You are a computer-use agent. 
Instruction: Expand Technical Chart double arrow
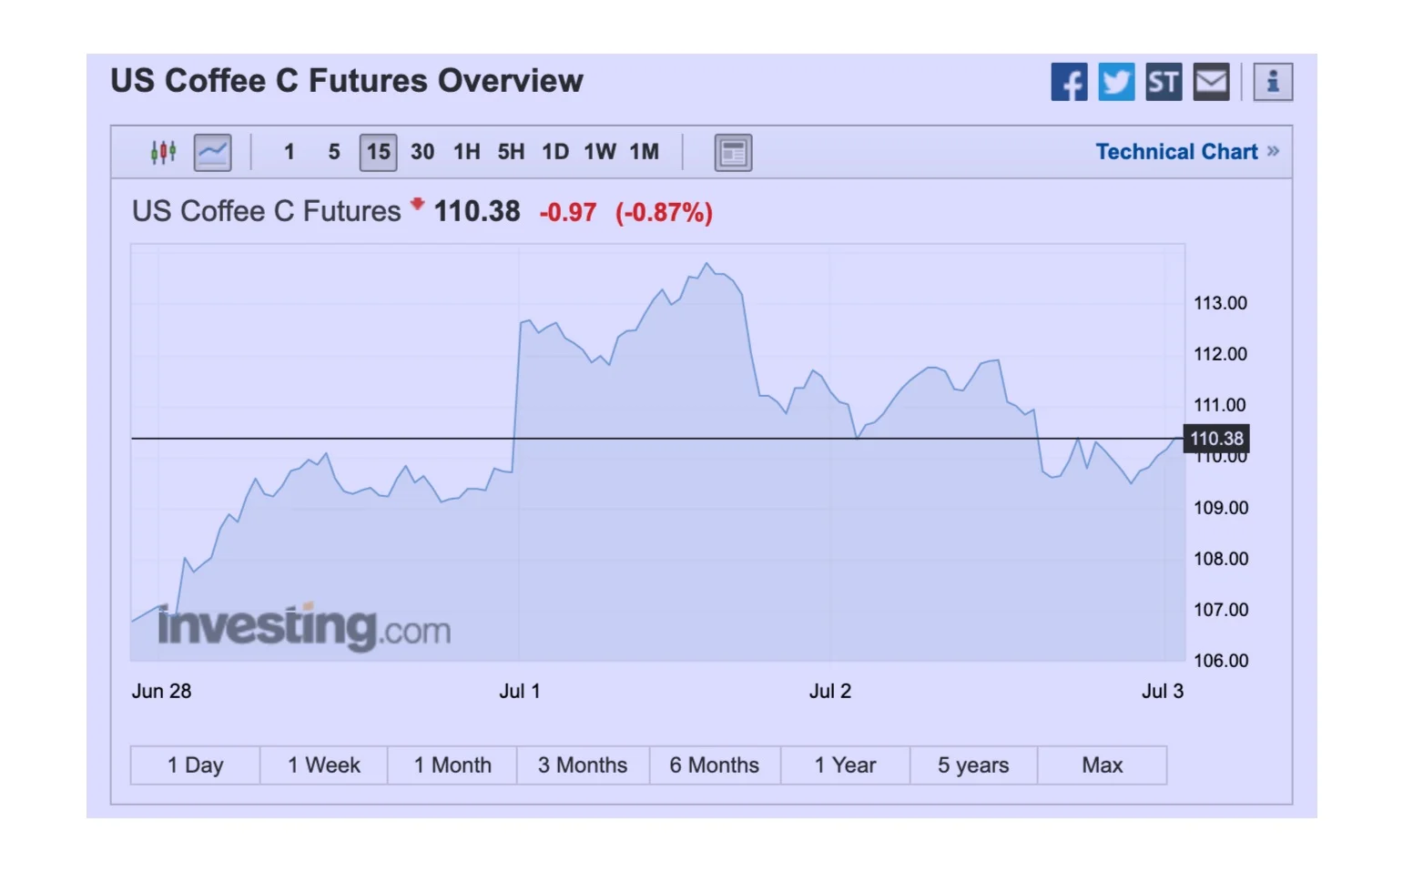click(1273, 151)
